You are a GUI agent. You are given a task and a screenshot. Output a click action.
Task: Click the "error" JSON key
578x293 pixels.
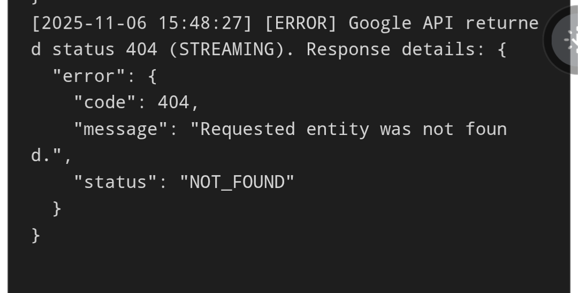[89, 76]
